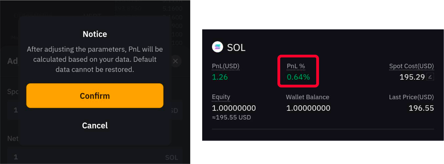Click the Solana coin logo icon
The height and width of the screenshot is (164, 444).
[217, 47]
